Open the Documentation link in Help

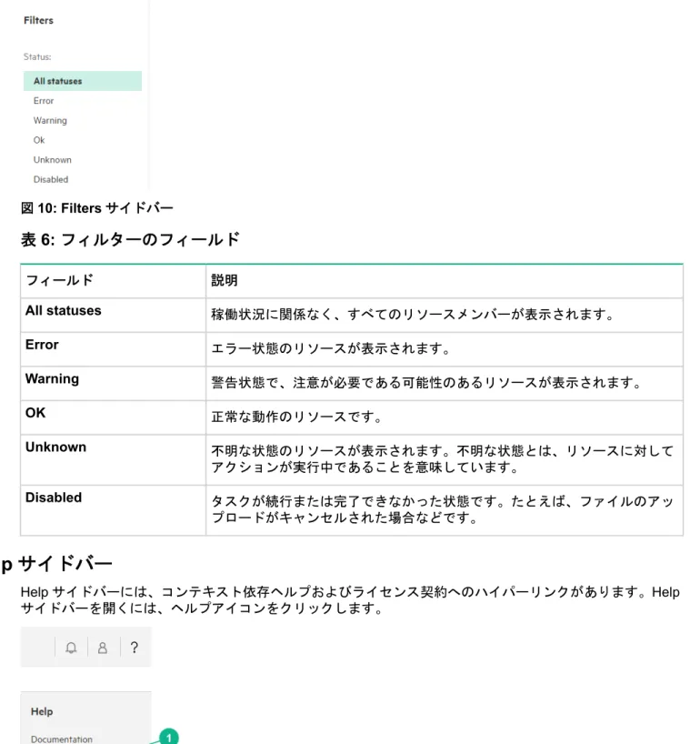[62, 739]
